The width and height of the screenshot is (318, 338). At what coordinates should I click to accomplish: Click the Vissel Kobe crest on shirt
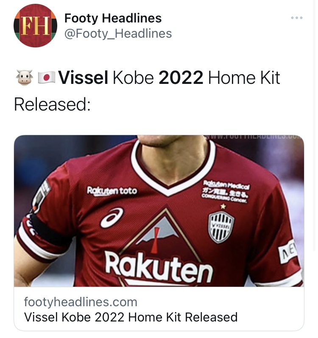click(x=221, y=227)
